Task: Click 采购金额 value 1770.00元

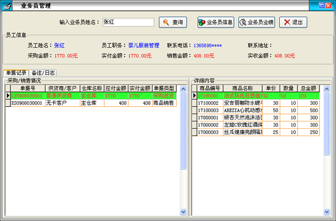Action: pos(66,56)
